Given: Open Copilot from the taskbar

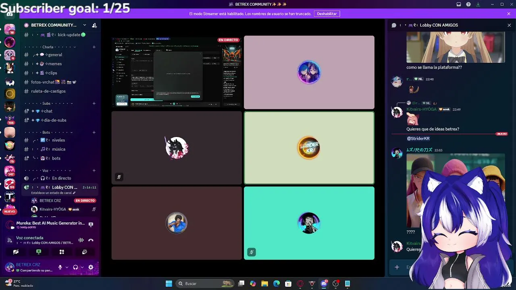Looking at the screenshot, I should tap(253, 284).
